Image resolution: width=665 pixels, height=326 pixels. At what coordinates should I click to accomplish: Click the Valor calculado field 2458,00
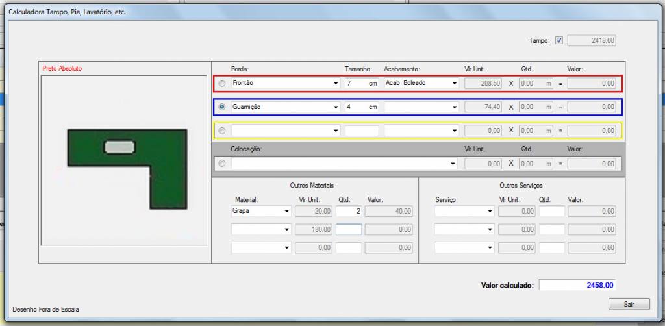[577, 285]
